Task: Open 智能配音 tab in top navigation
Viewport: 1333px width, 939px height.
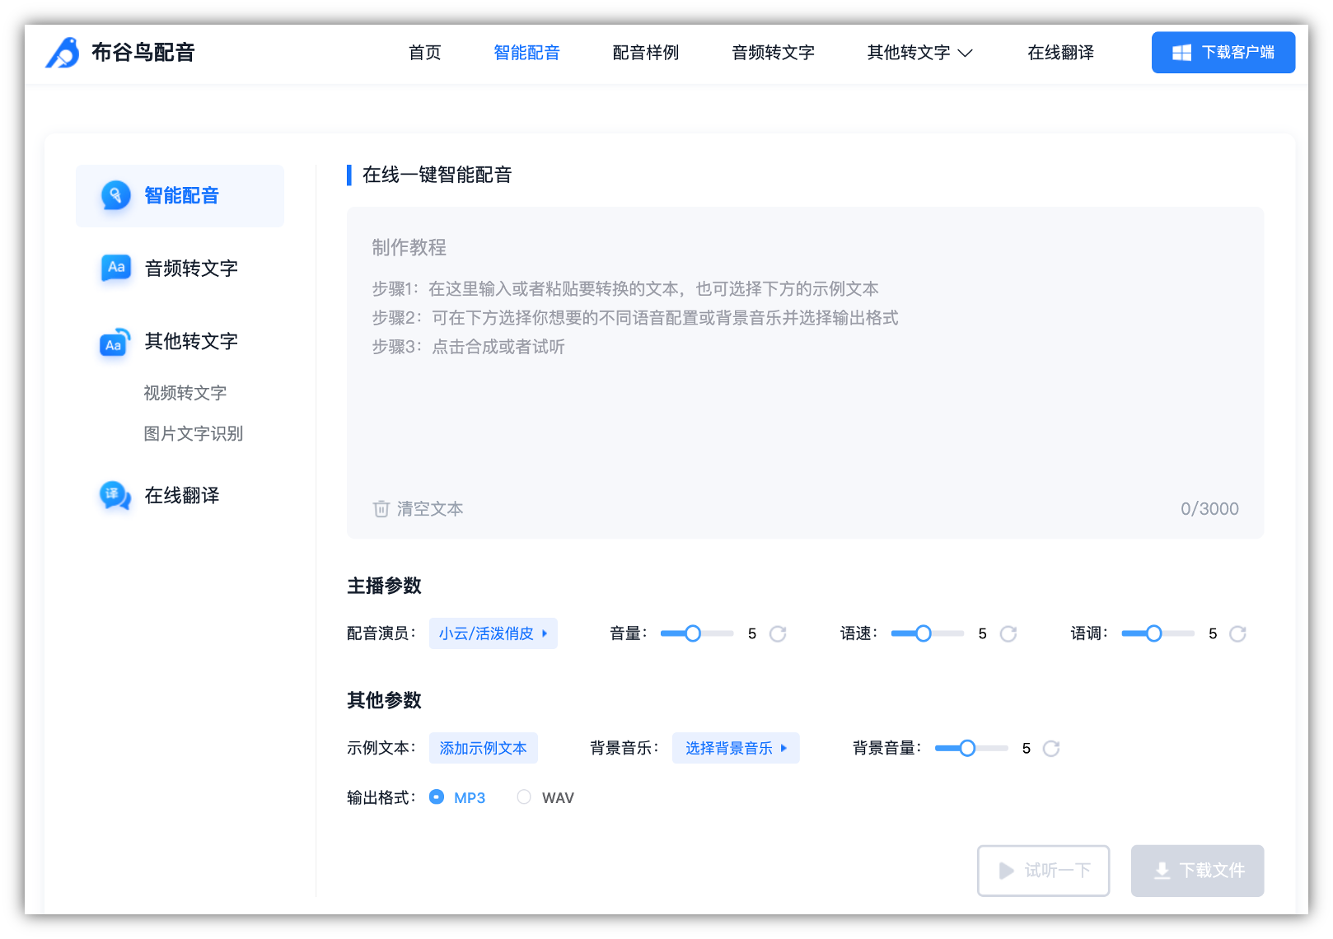Action: (527, 53)
